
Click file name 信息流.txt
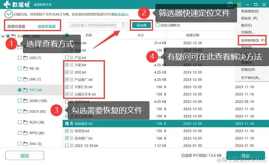[x=82, y=131]
